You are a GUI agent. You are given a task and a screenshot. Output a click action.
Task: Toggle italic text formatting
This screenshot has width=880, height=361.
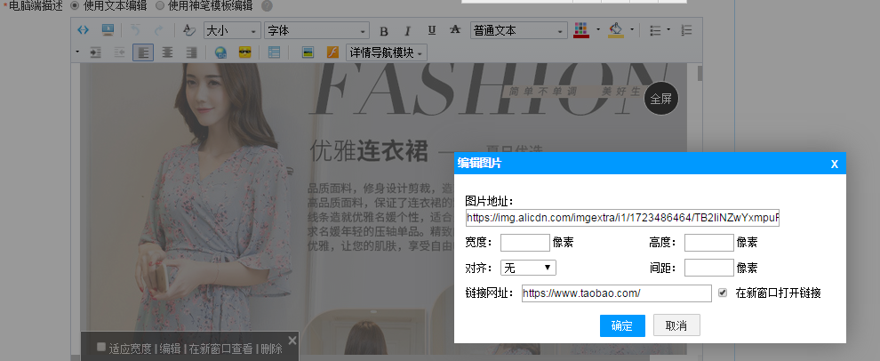pos(408,31)
